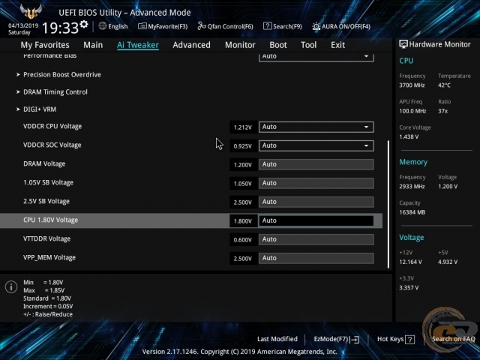This screenshot has width=480, height=360.
Task: Click 1.800V current value box
Action: pyautogui.click(x=243, y=221)
